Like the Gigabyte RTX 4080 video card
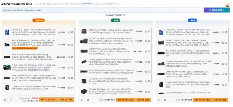The width and height of the screenshot is (233, 107). (146, 52)
